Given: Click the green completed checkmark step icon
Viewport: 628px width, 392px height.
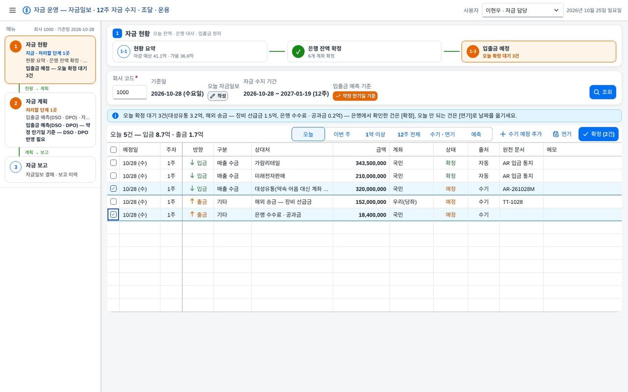Looking at the screenshot, I should [298, 51].
